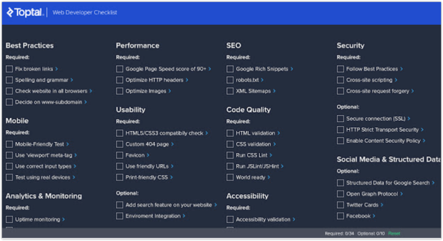
Task: Check Follow Best Practices box
Action: pos(340,69)
